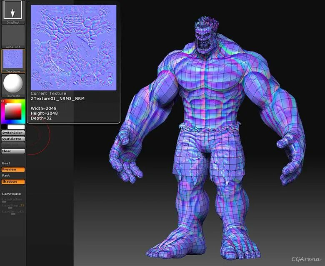Image resolution: width=325 pixels, height=266 pixels.
Task: Adjust the LazySmooth slider
Action: click(13, 212)
